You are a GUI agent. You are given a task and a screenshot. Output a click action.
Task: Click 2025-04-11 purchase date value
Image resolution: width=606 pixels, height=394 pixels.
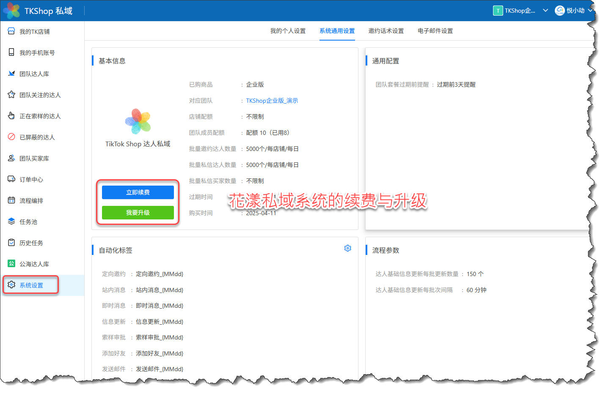click(261, 213)
